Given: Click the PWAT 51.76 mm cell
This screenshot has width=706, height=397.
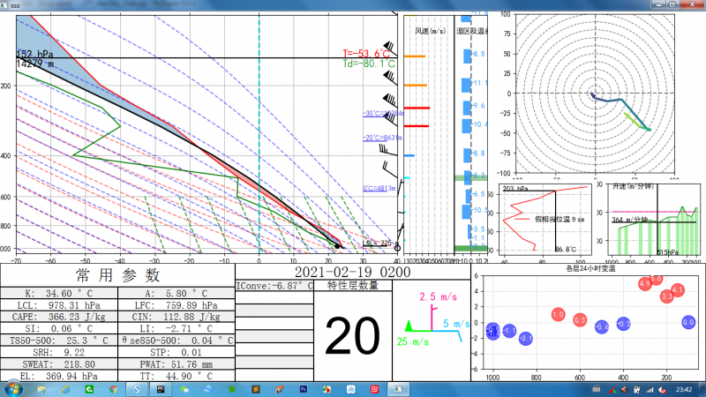Looking at the screenshot, I should coord(178,363).
